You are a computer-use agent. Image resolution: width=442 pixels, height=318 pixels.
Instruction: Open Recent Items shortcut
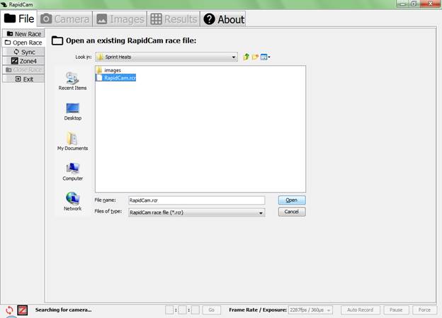click(x=72, y=81)
